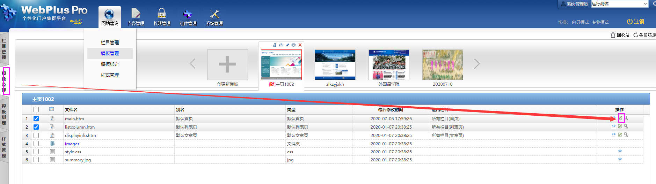Screen dimensions: 656x184
Task: Click the 注销 logout button
Action: pyautogui.click(x=636, y=22)
